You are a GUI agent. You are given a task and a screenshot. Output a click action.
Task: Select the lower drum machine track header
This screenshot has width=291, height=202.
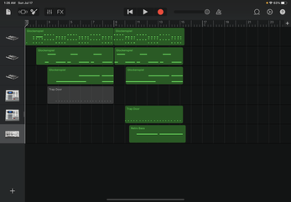pyautogui.click(x=12, y=115)
